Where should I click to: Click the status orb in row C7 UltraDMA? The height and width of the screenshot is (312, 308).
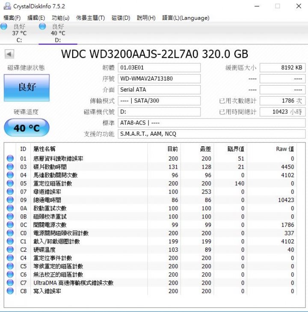[10, 283]
